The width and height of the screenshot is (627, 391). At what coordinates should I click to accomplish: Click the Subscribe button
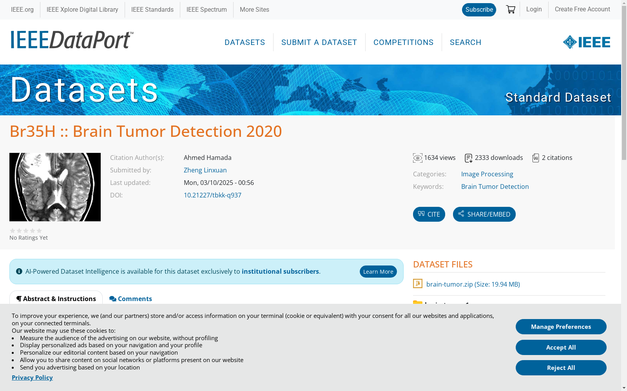tap(479, 10)
